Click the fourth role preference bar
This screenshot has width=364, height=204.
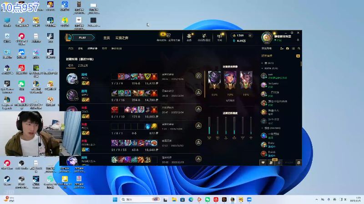tap(234, 126)
